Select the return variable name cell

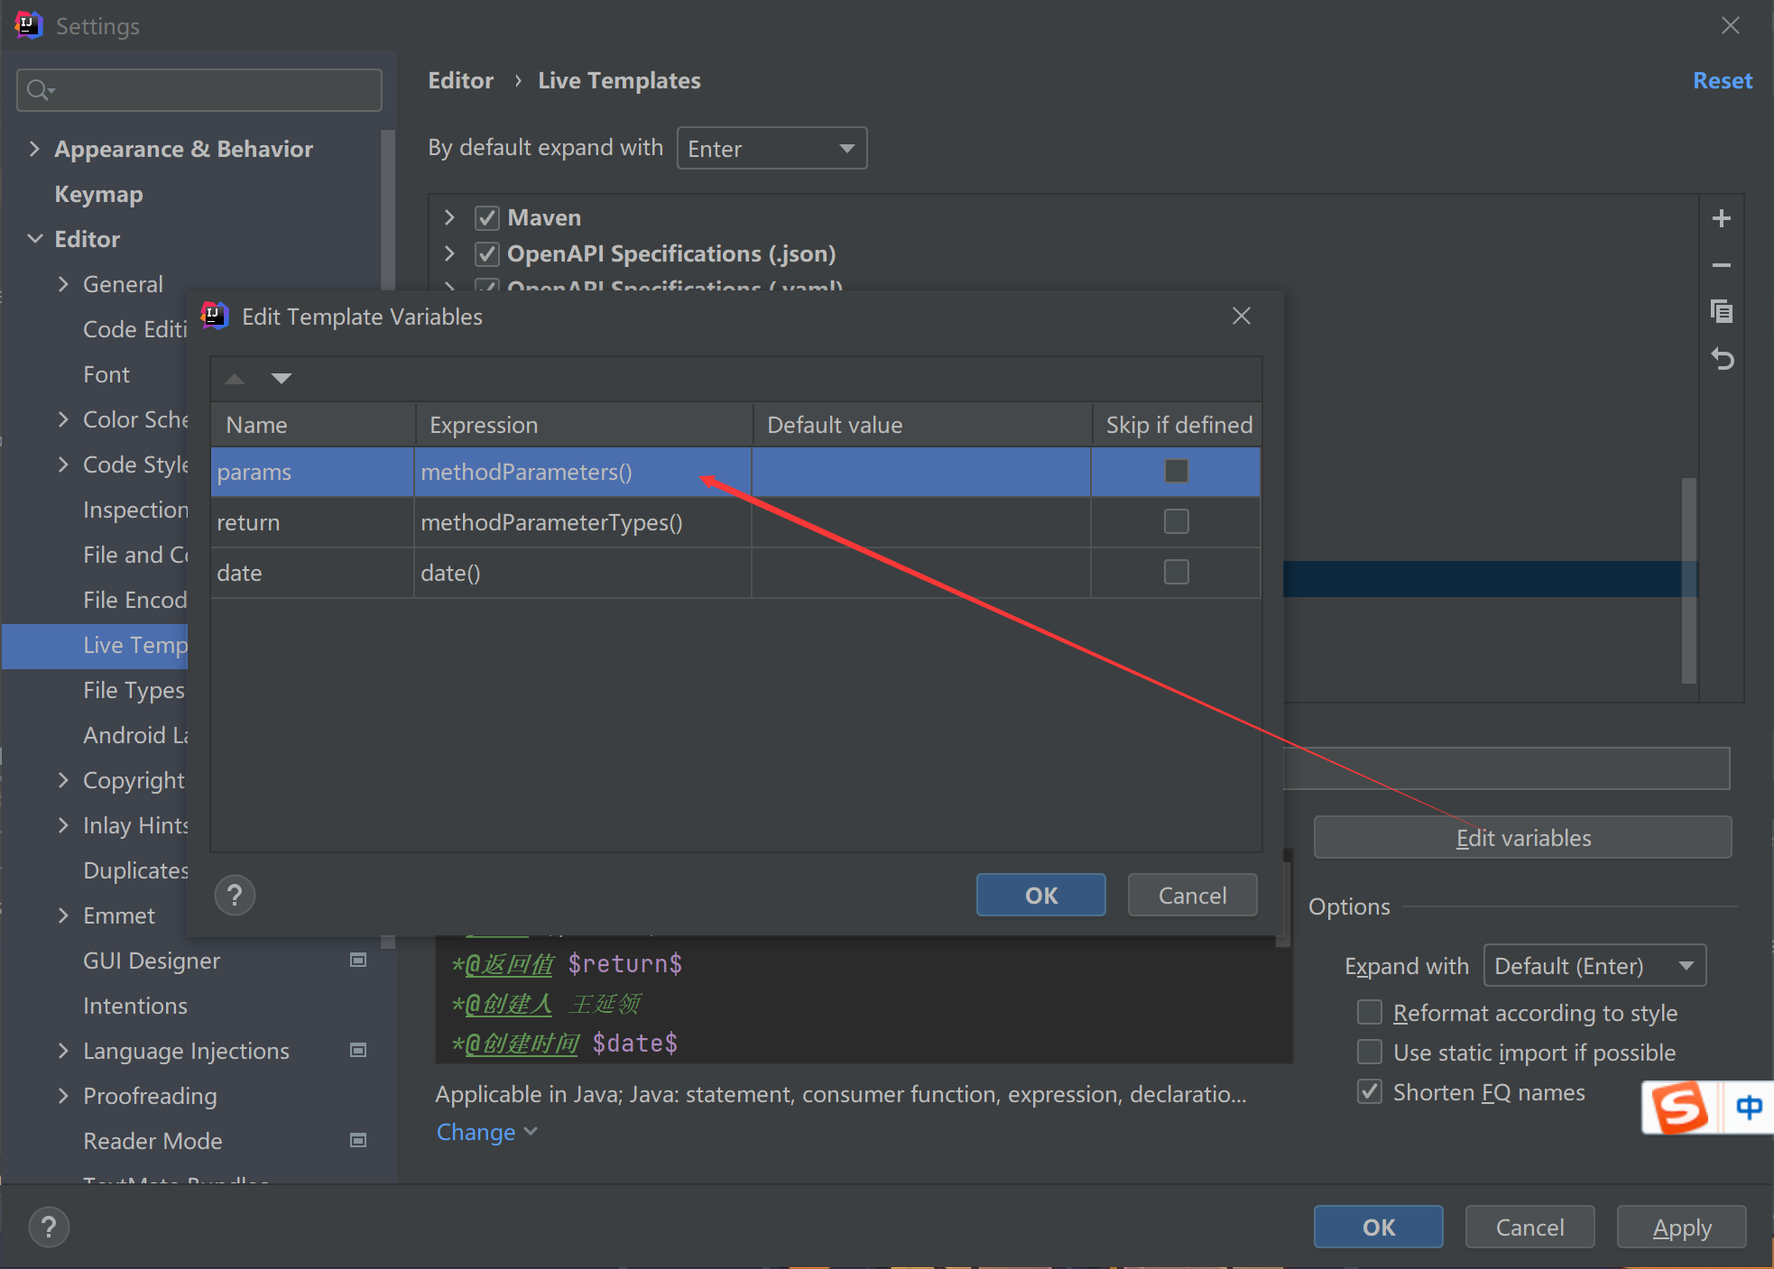pos(312,522)
